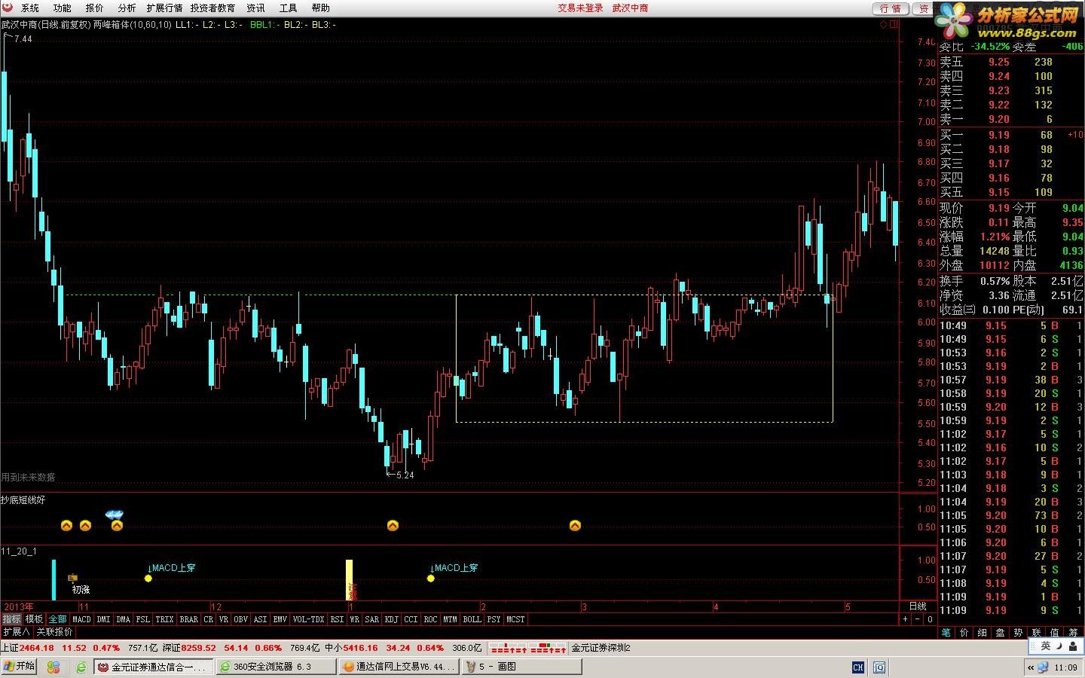The width and height of the screenshot is (1085, 678).
Task: Switch to the MCST indicator
Action: click(516, 619)
